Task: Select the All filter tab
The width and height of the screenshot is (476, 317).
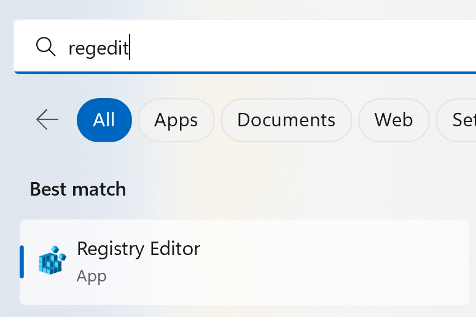Action: 104,120
